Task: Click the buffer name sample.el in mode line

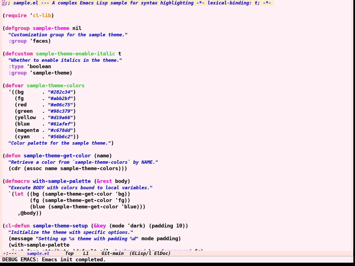Action: click(38, 253)
